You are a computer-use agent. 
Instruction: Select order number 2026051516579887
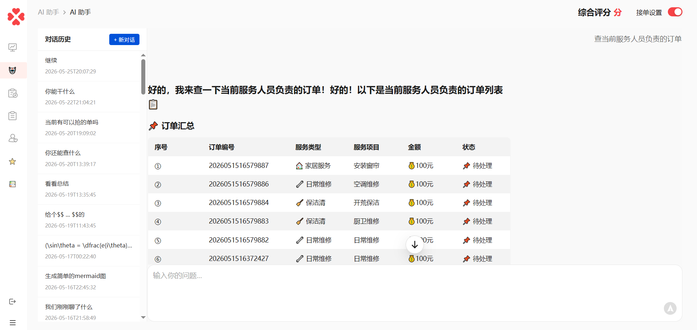239,166
